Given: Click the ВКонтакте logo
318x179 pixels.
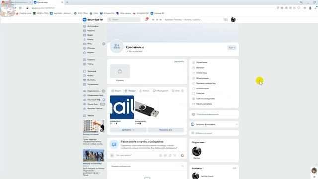Looking at the screenshot, I should 93,20.
